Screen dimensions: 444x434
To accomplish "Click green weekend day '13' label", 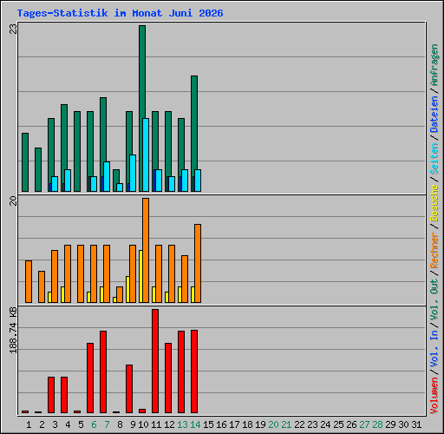I will tap(182, 424).
